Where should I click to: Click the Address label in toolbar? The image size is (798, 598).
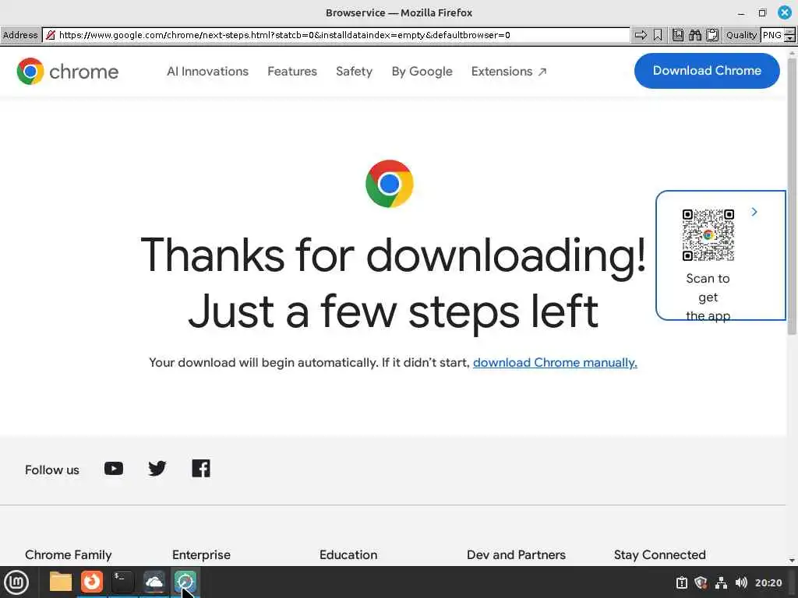click(20, 35)
